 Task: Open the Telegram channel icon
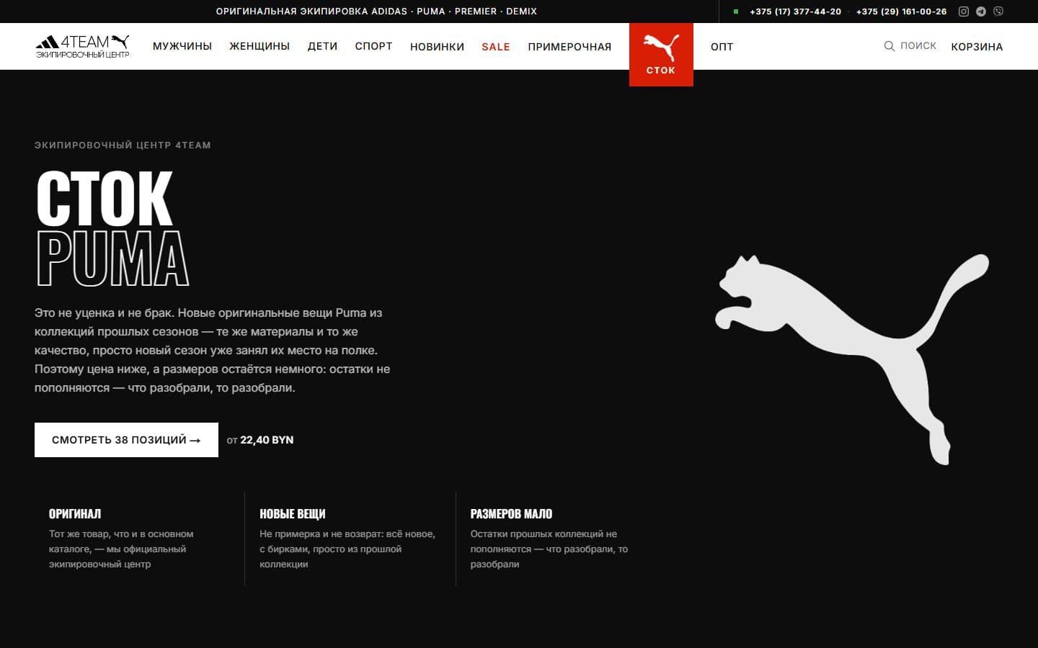[981, 12]
